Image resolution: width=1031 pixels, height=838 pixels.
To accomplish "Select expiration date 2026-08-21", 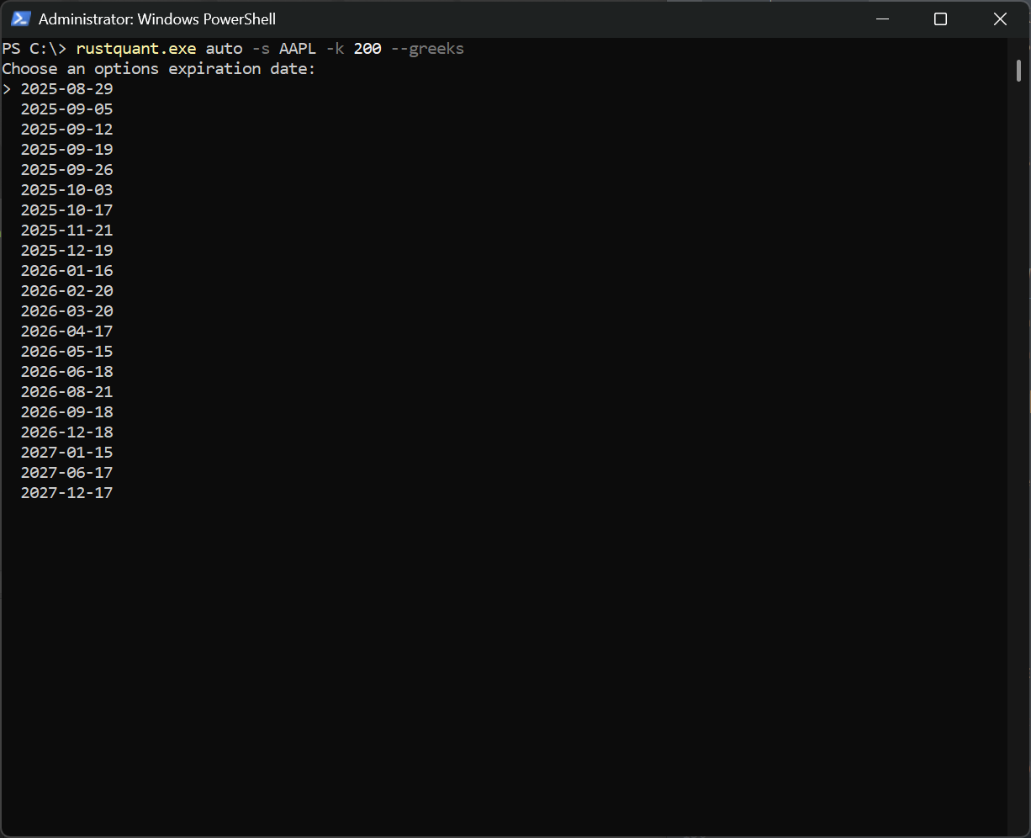I will tap(66, 391).
